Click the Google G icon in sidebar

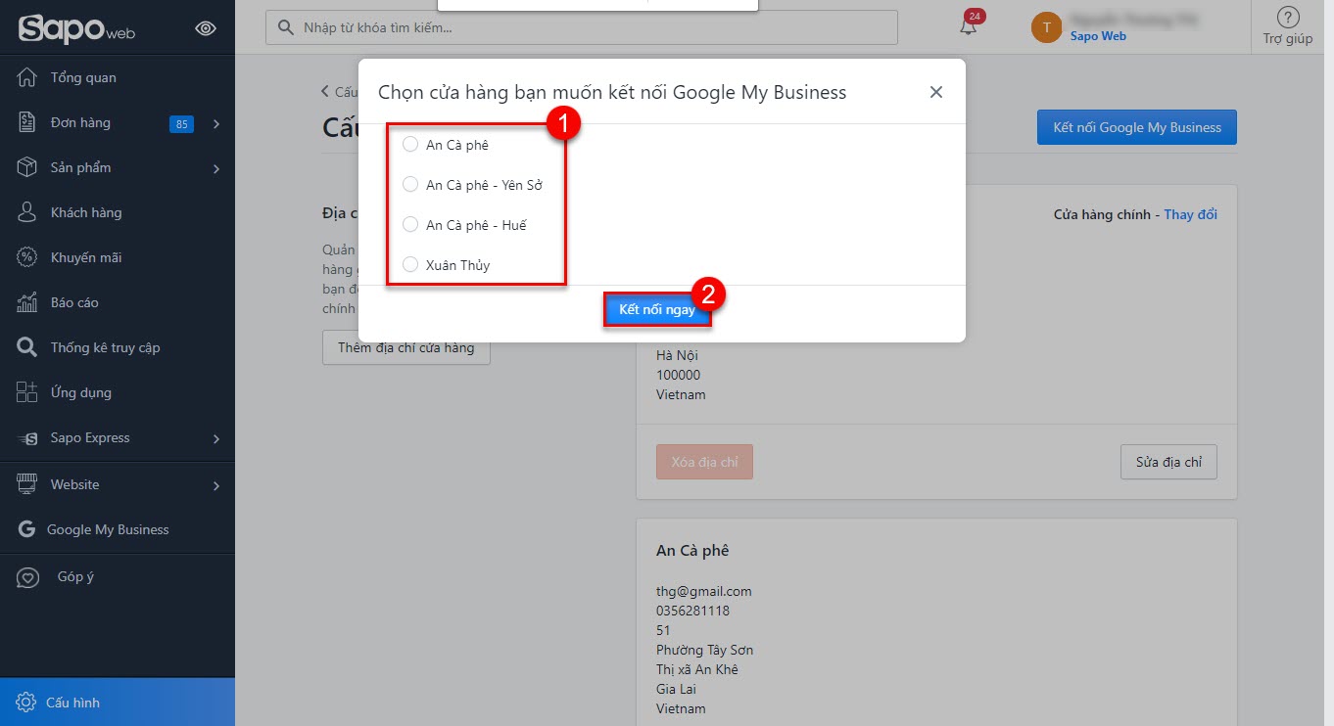tap(27, 529)
